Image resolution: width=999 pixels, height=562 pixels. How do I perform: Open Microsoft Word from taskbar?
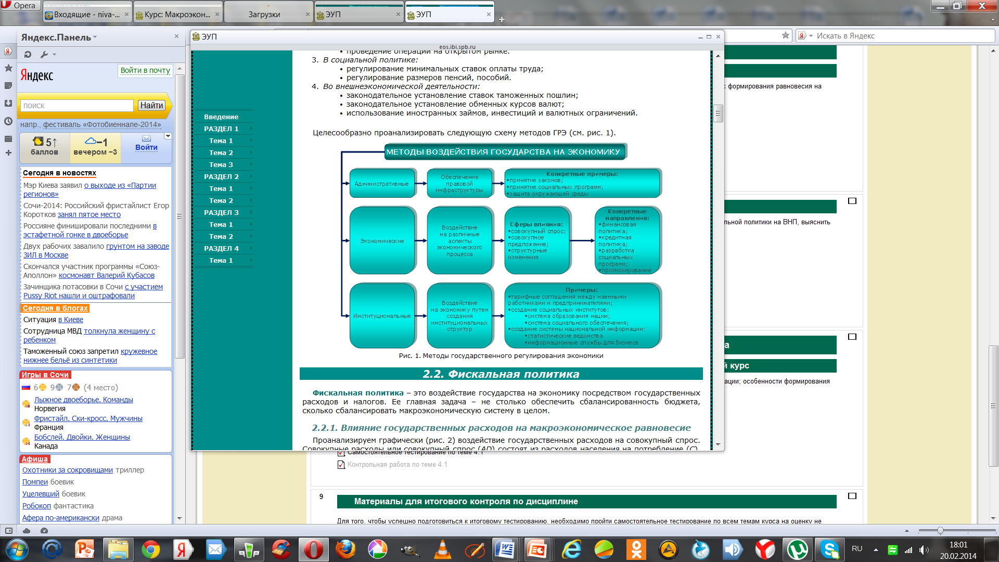click(x=505, y=550)
